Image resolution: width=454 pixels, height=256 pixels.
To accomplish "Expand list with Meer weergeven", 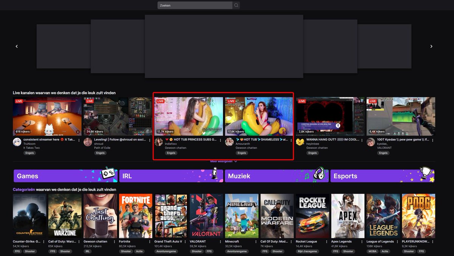I will click(224, 161).
